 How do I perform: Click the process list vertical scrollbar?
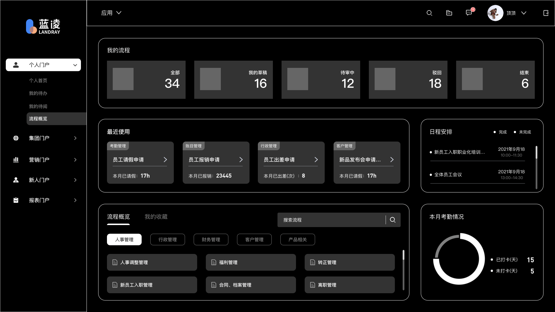(404, 270)
